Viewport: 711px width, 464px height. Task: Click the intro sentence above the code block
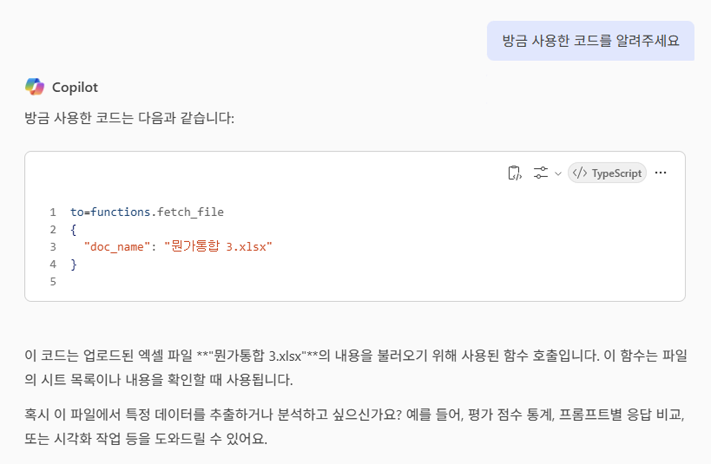coord(129,119)
